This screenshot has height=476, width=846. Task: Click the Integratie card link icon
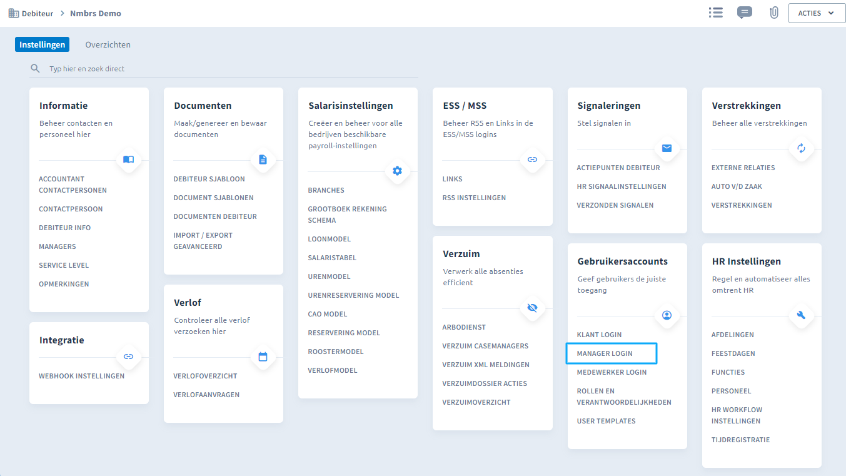128,357
